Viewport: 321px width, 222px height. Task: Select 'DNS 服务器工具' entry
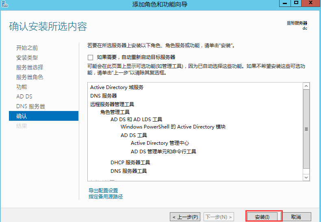[x=128, y=171]
